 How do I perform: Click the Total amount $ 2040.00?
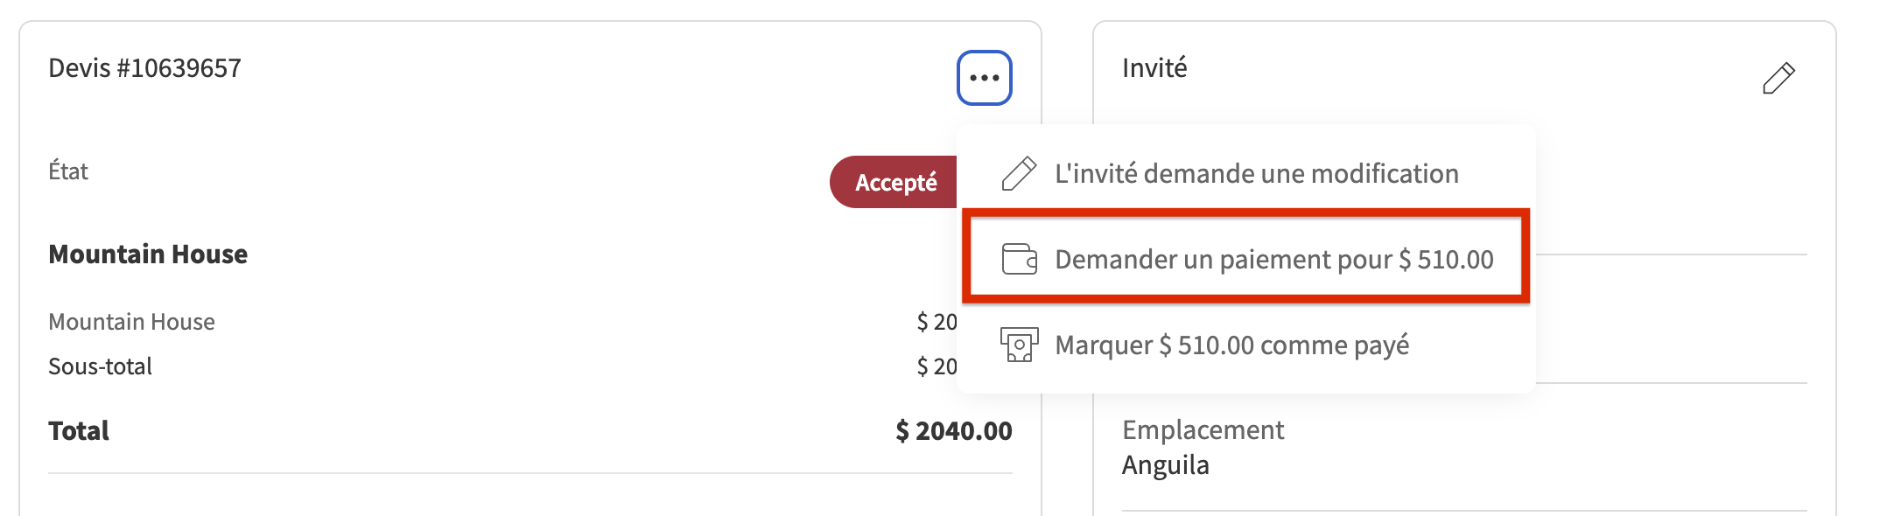pyautogui.click(x=953, y=430)
